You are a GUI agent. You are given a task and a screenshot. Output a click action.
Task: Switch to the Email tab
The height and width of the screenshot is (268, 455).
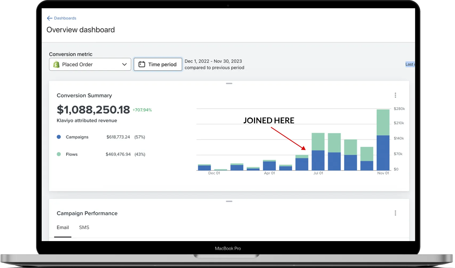click(63, 228)
